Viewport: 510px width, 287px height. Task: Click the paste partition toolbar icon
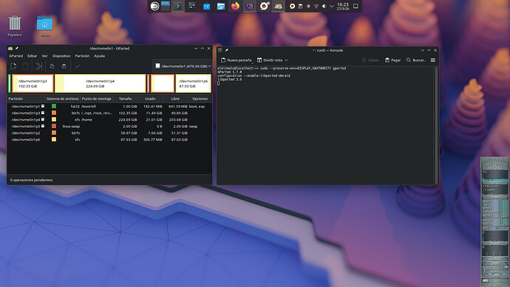(64, 67)
